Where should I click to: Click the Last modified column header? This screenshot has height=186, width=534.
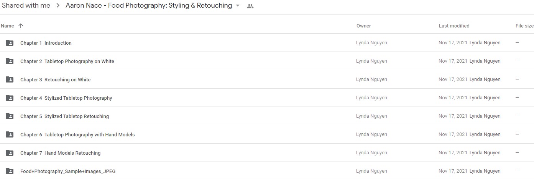coord(454,26)
